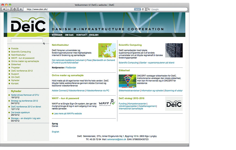Open news Det brede spektrum
The width and height of the screenshot is (236, 150).
pyautogui.click(x=20, y=112)
